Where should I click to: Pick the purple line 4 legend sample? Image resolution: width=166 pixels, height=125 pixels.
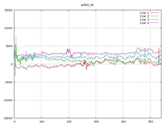click(x=155, y=23)
